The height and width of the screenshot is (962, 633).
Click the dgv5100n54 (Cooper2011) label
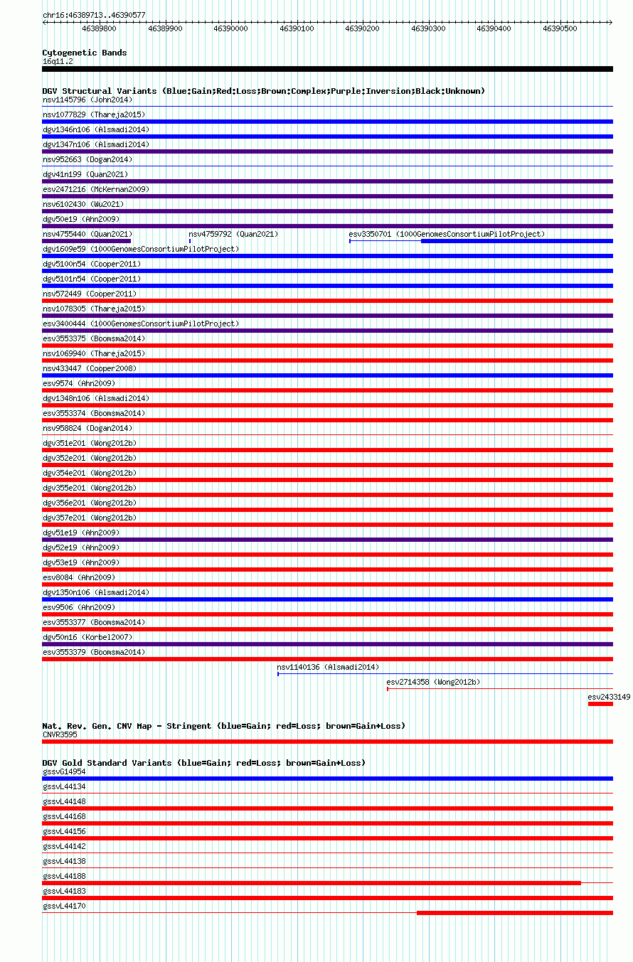pyautogui.click(x=92, y=264)
